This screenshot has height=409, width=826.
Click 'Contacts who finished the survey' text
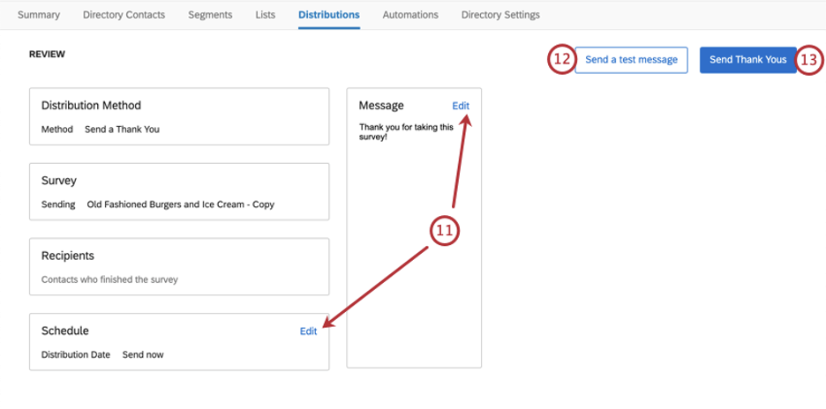[109, 279]
